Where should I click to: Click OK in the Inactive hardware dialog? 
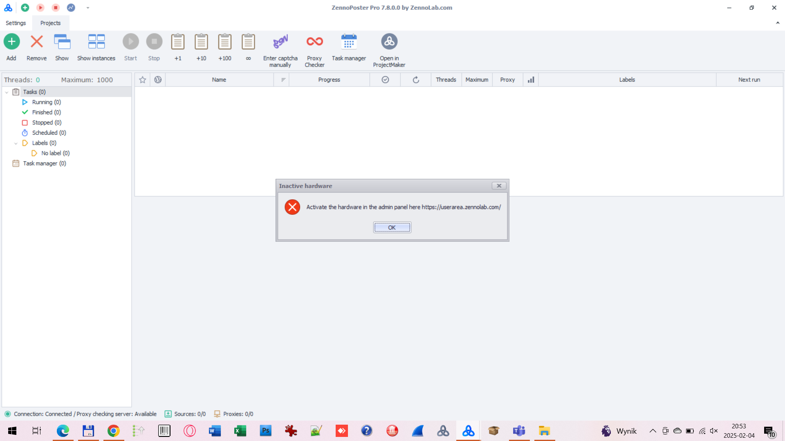coord(392,227)
